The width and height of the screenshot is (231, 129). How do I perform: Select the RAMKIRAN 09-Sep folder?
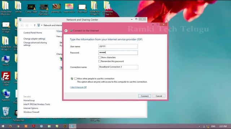point(6,43)
